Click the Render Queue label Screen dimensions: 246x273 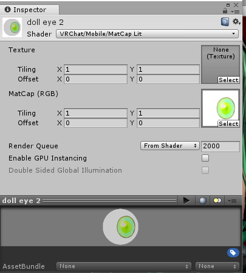point(33,146)
